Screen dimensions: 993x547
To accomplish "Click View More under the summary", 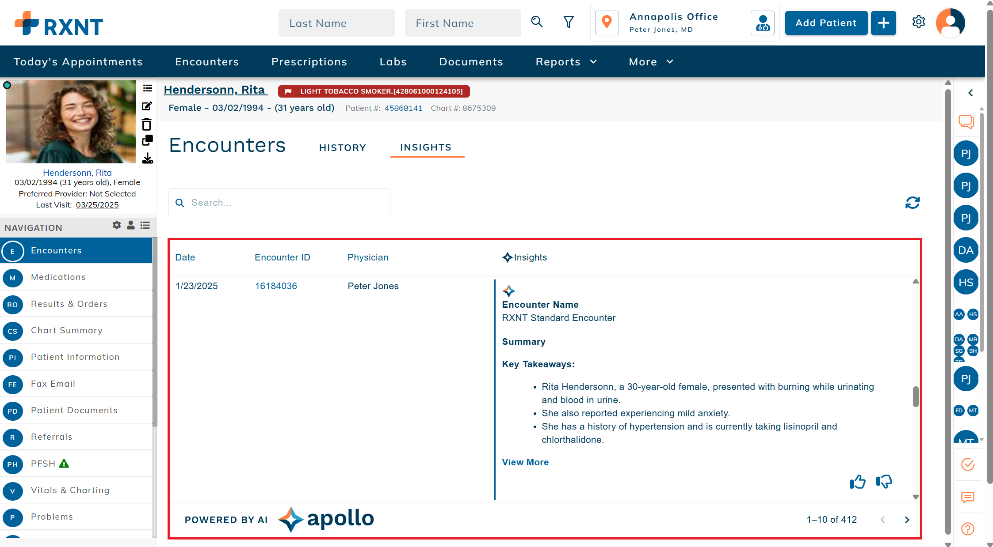I will [525, 462].
